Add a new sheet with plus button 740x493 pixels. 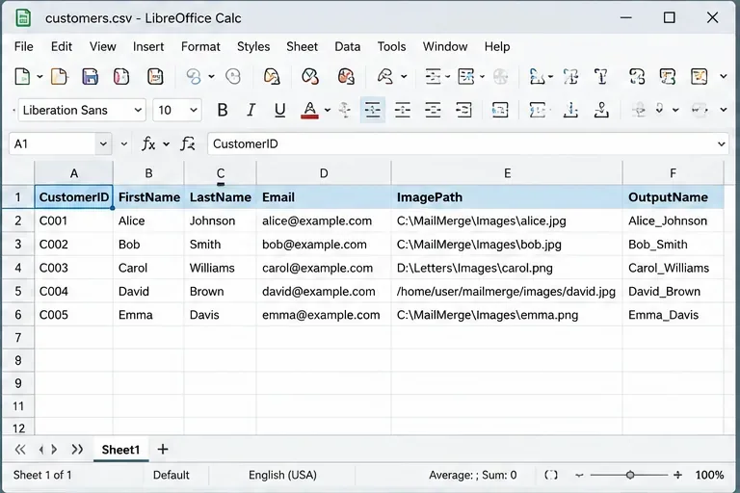click(x=162, y=449)
